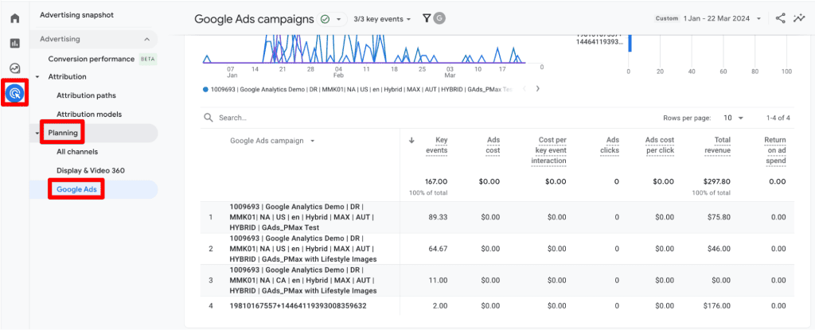
Task: Select Google Ads in Planning menu
Action: (76, 190)
